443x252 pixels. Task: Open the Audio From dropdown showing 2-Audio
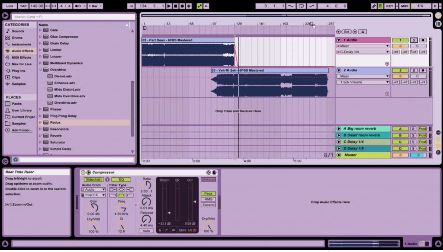[92, 189]
